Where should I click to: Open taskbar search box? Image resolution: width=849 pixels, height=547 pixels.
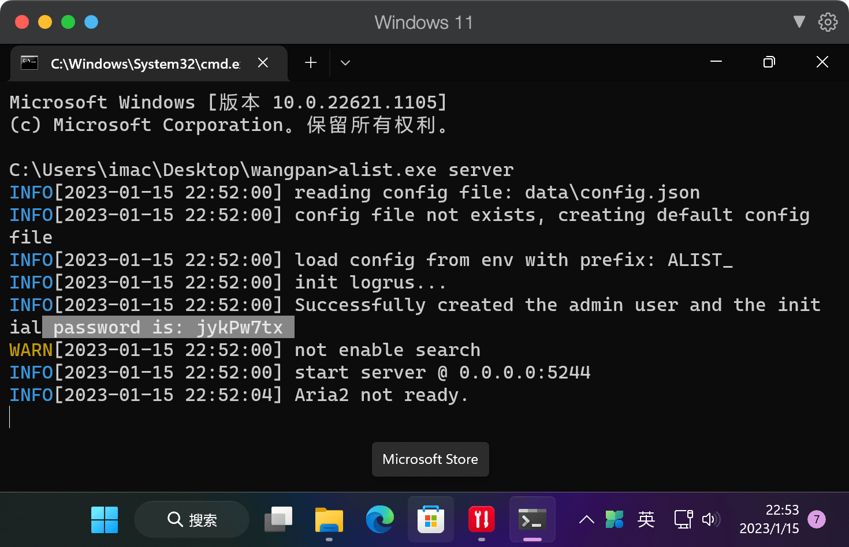click(192, 519)
